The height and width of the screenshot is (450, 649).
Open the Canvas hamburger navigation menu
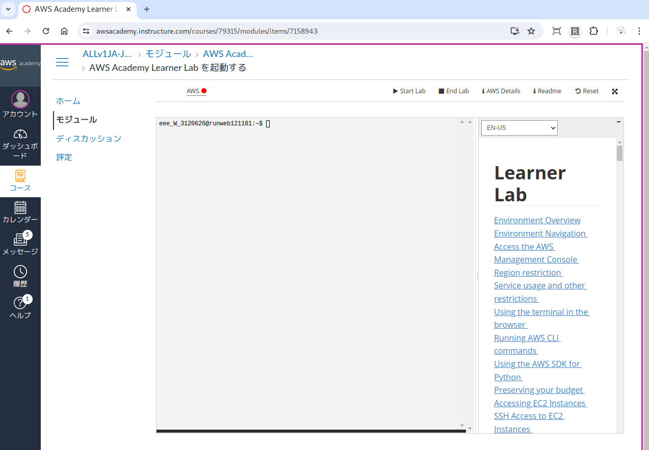62,62
